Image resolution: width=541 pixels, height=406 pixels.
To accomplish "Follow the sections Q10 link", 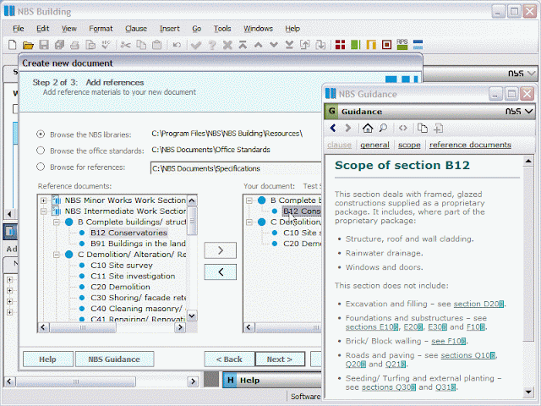I will coord(468,355).
